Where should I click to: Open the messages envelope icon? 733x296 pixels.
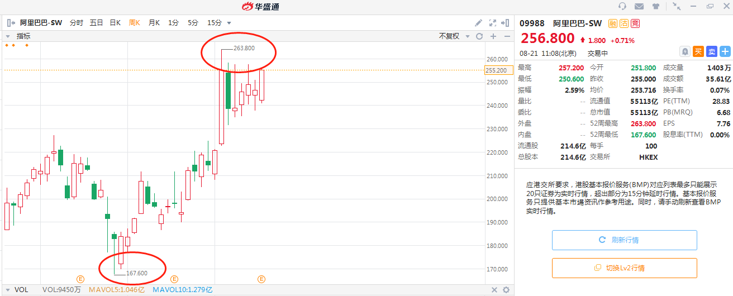point(639,6)
